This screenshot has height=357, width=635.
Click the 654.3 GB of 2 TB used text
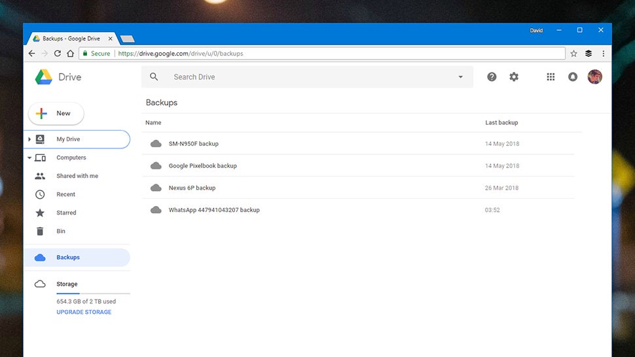[x=86, y=301]
